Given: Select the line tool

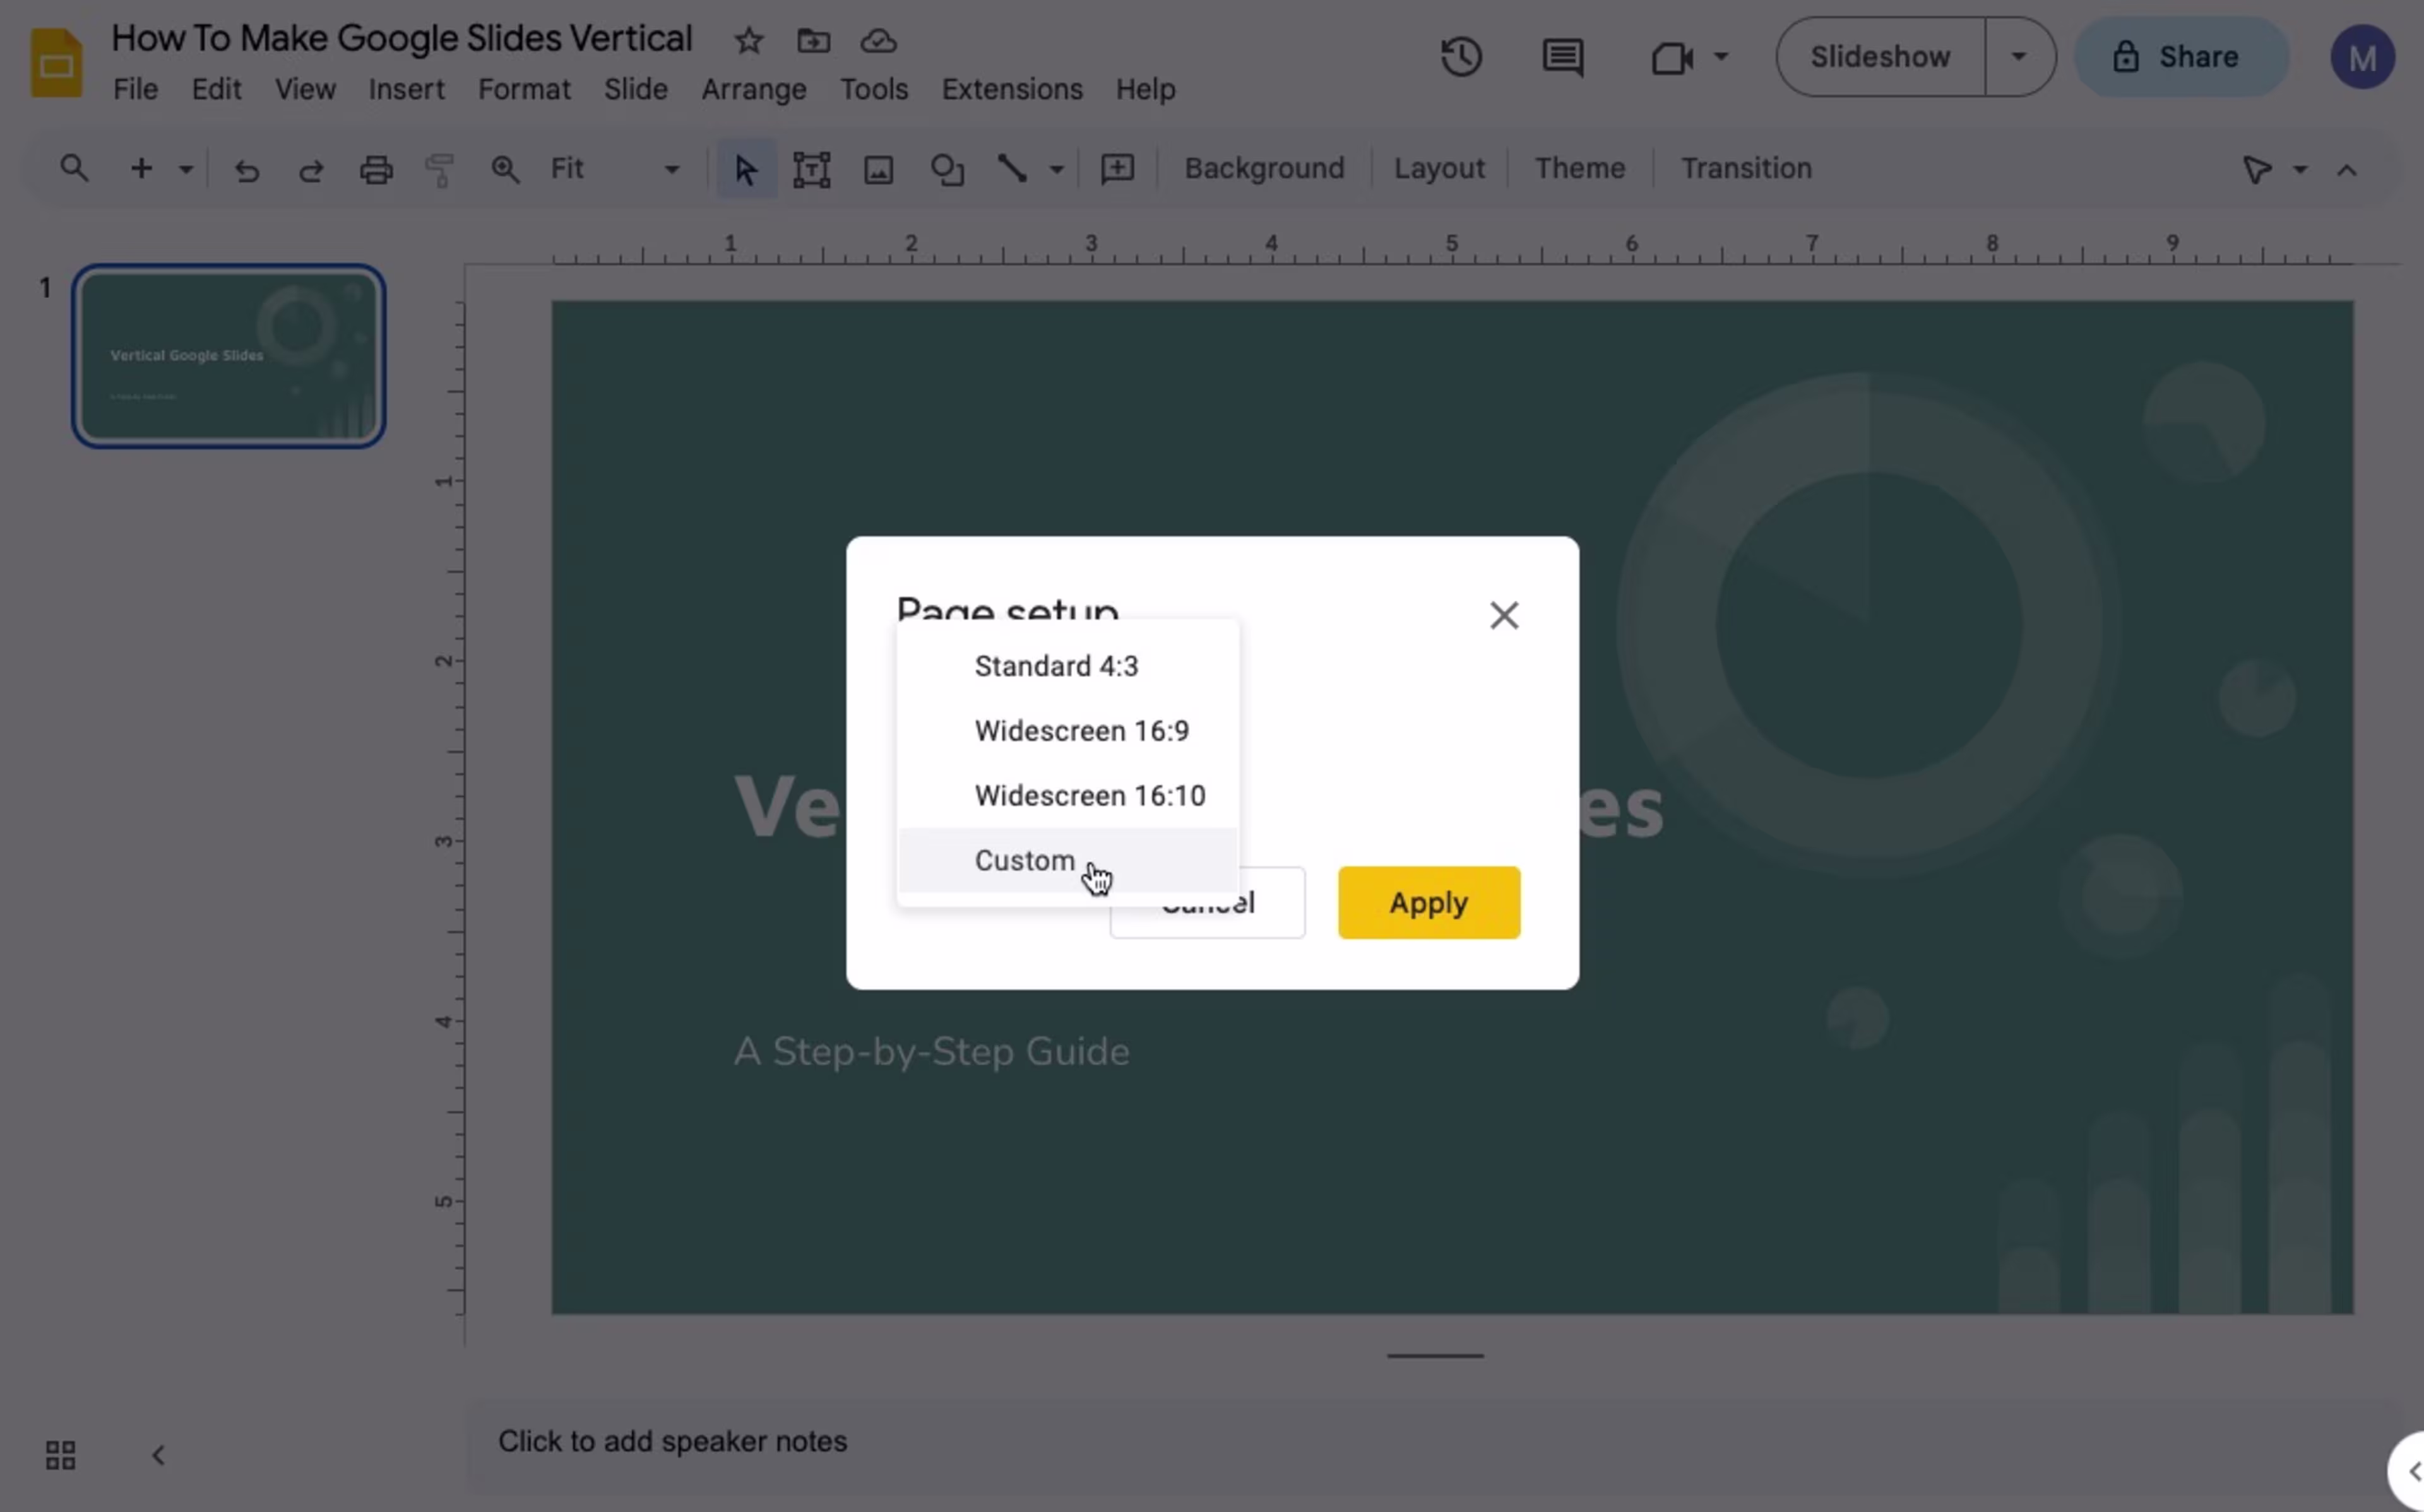Looking at the screenshot, I should [x=1012, y=168].
